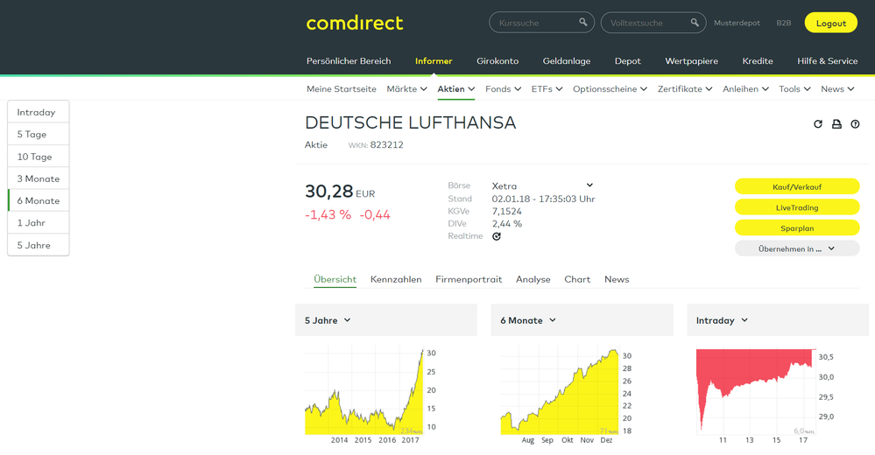The image size is (875, 455).
Task: Open Musterdepot link
Action: [x=737, y=23]
